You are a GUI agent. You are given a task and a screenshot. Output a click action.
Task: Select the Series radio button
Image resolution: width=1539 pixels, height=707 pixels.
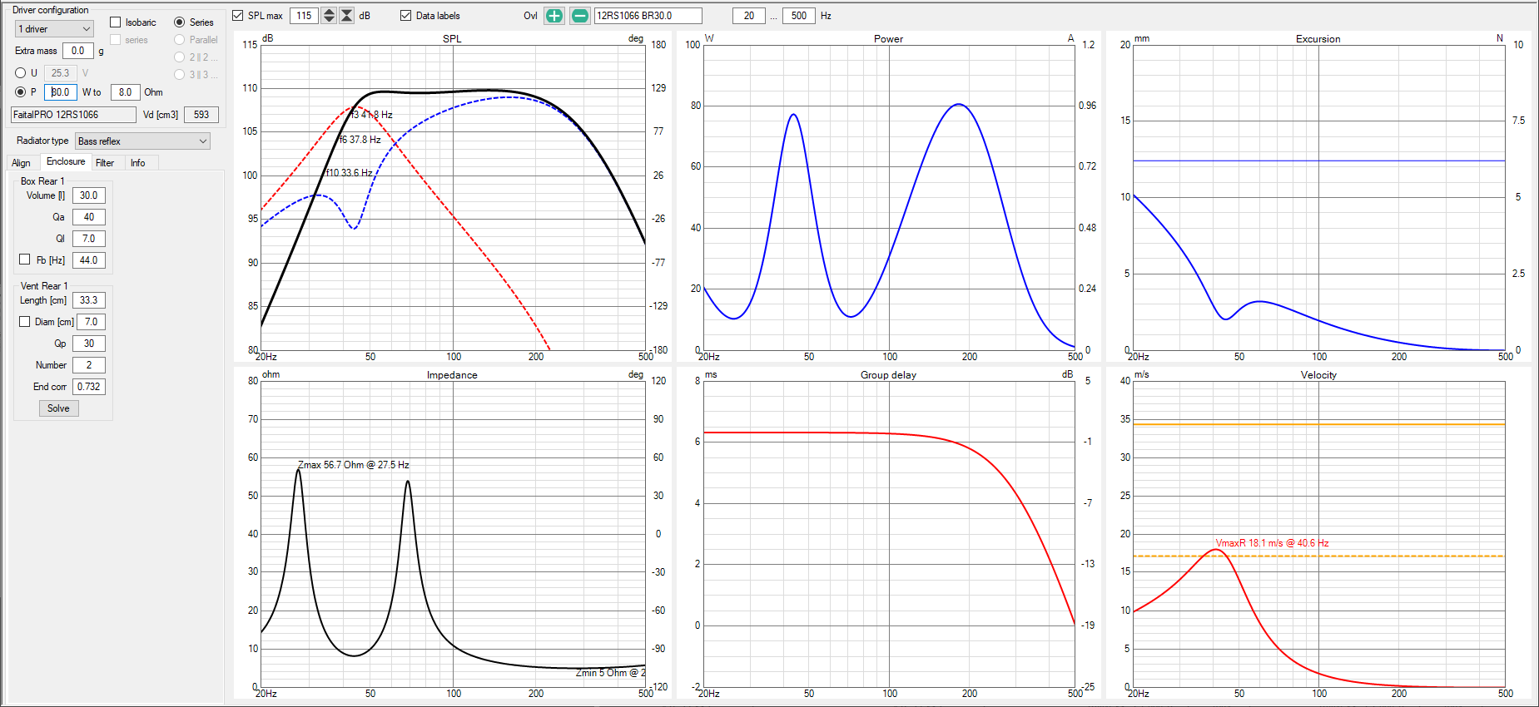[179, 22]
